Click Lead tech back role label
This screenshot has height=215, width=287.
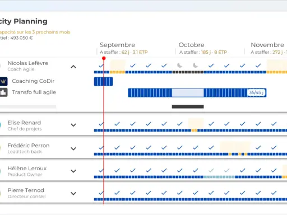click(25, 152)
